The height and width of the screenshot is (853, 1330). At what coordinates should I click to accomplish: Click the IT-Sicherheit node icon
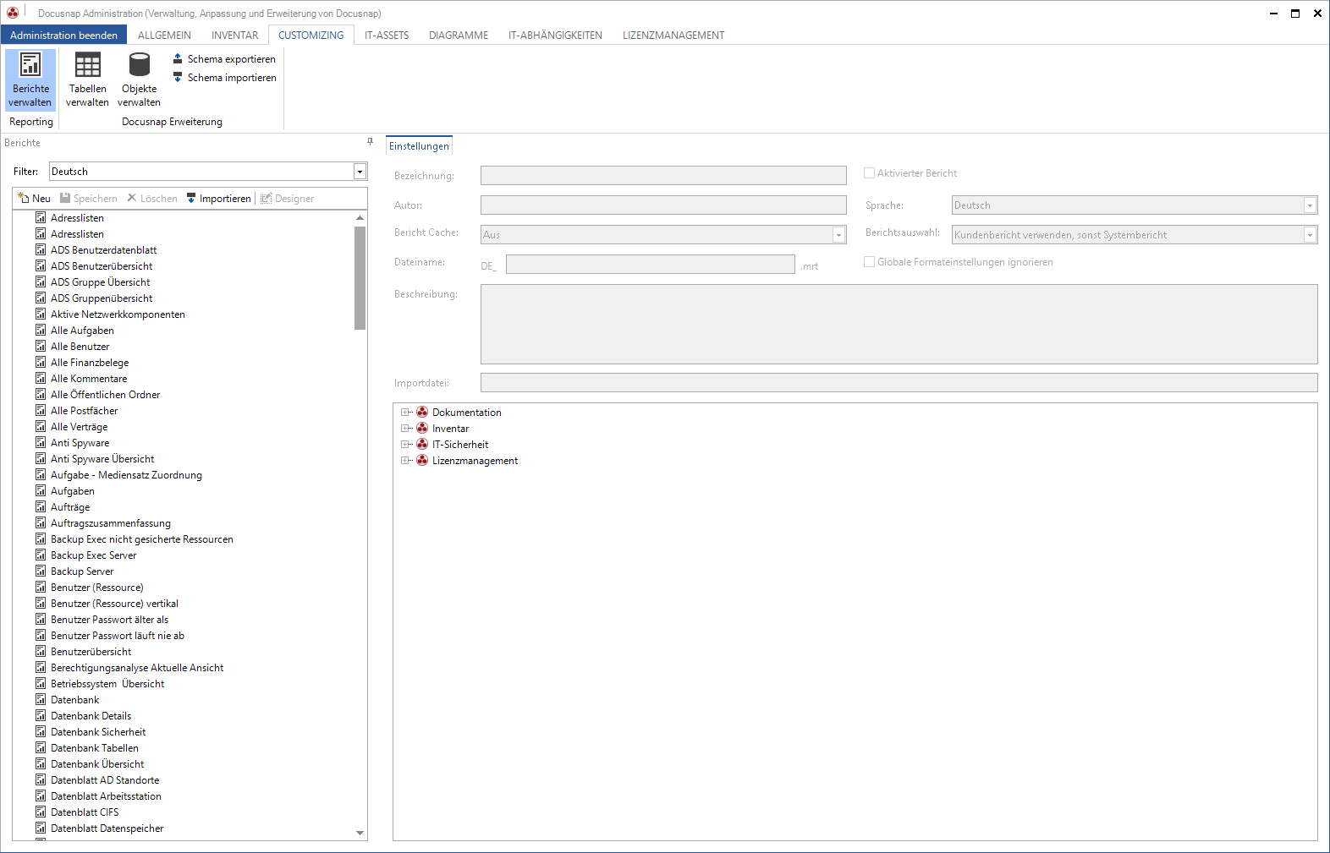point(422,445)
